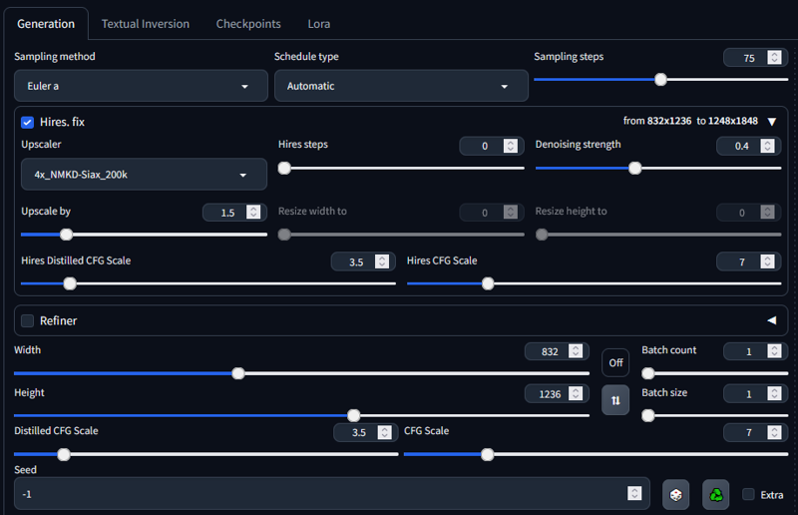Click the swap width and height icon
The image size is (798, 515).
tap(615, 400)
